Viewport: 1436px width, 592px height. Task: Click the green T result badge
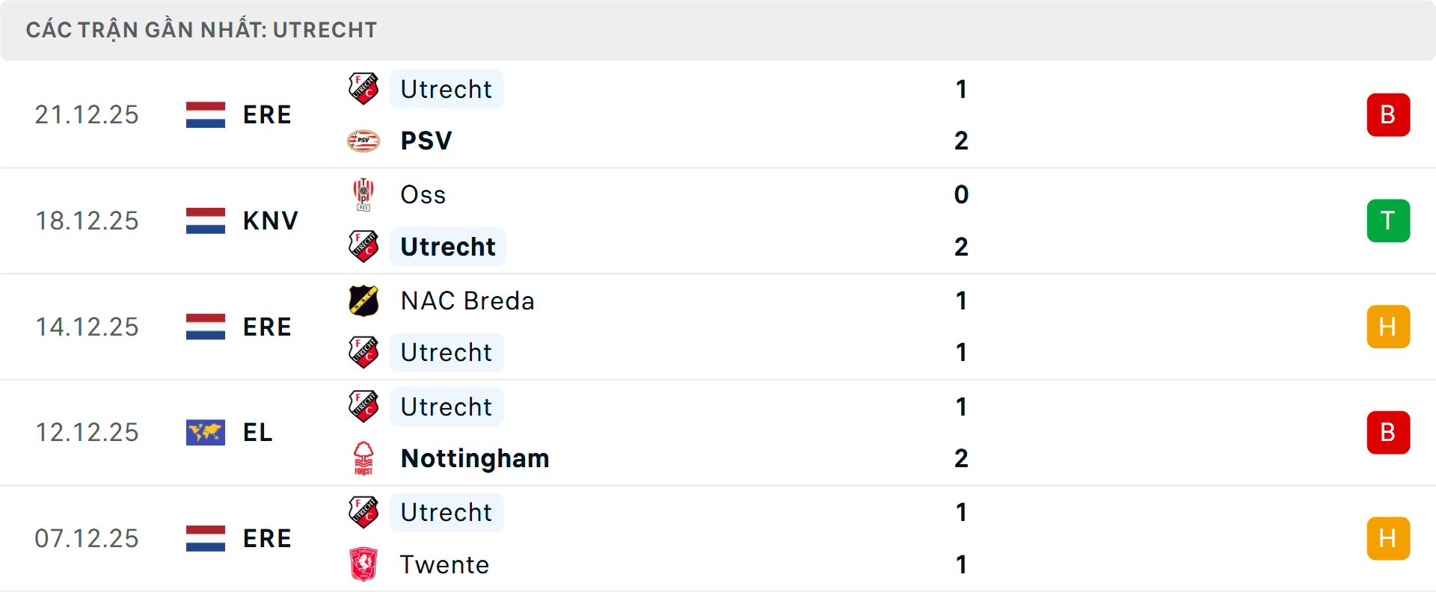[1388, 221]
